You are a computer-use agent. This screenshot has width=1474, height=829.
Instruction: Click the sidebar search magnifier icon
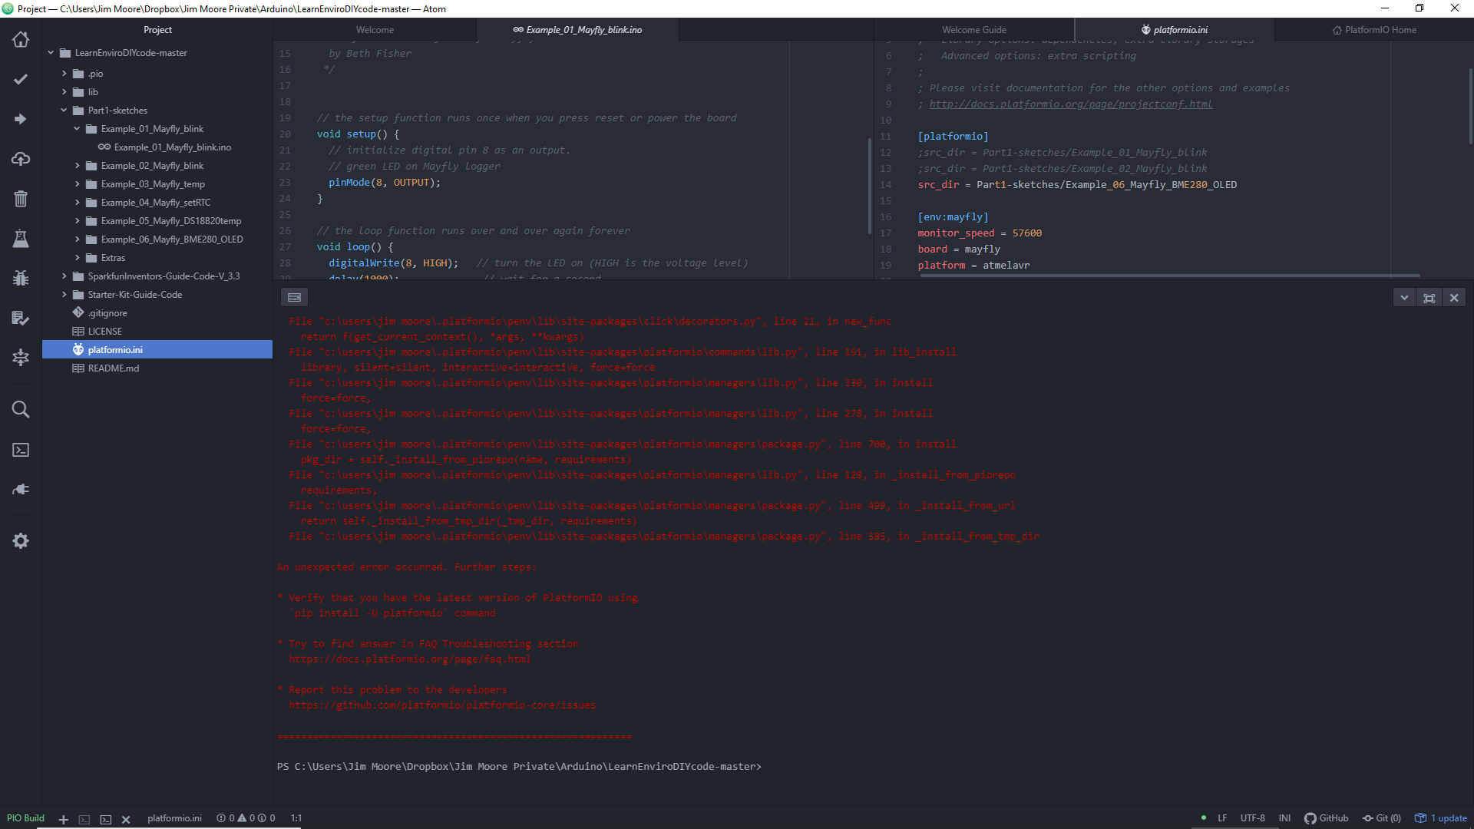click(21, 409)
